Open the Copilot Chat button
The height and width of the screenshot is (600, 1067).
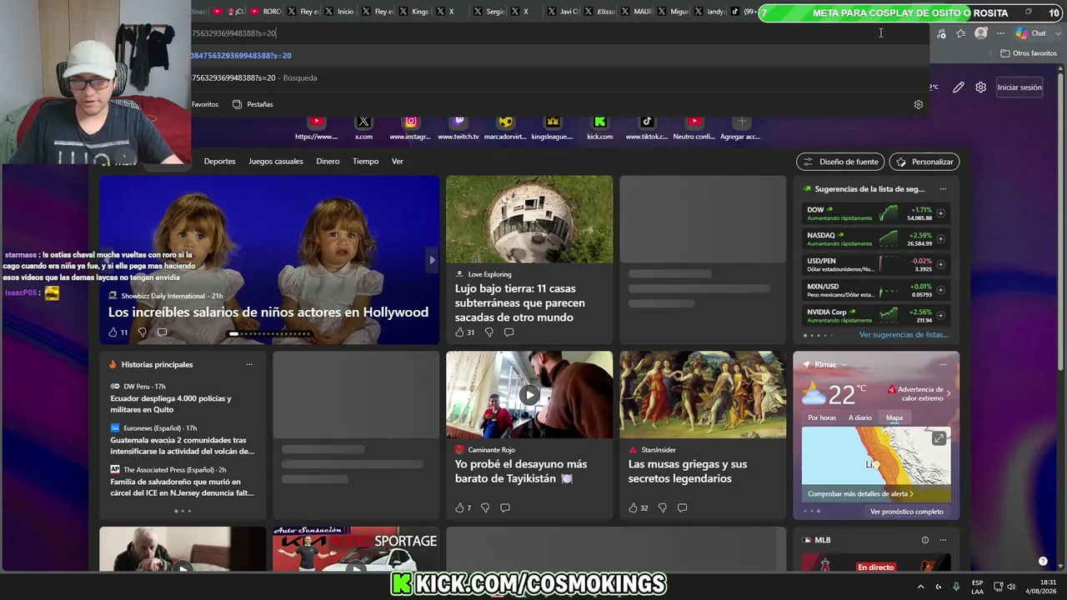[x=1031, y=33]
